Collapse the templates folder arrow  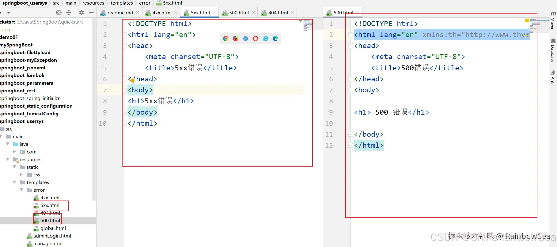(x=14, y=182)
